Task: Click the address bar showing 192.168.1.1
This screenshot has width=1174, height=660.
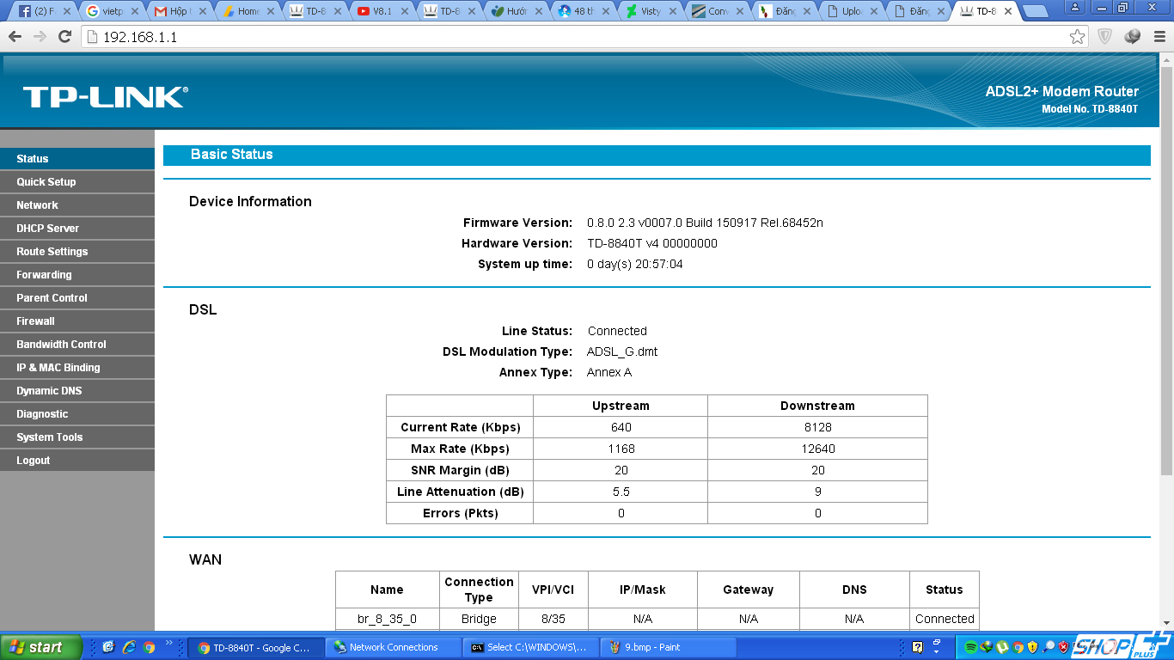Action: (x=567, y=37)
